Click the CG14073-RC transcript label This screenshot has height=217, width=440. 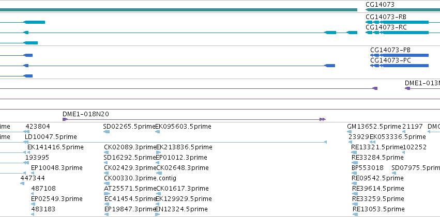386,27
